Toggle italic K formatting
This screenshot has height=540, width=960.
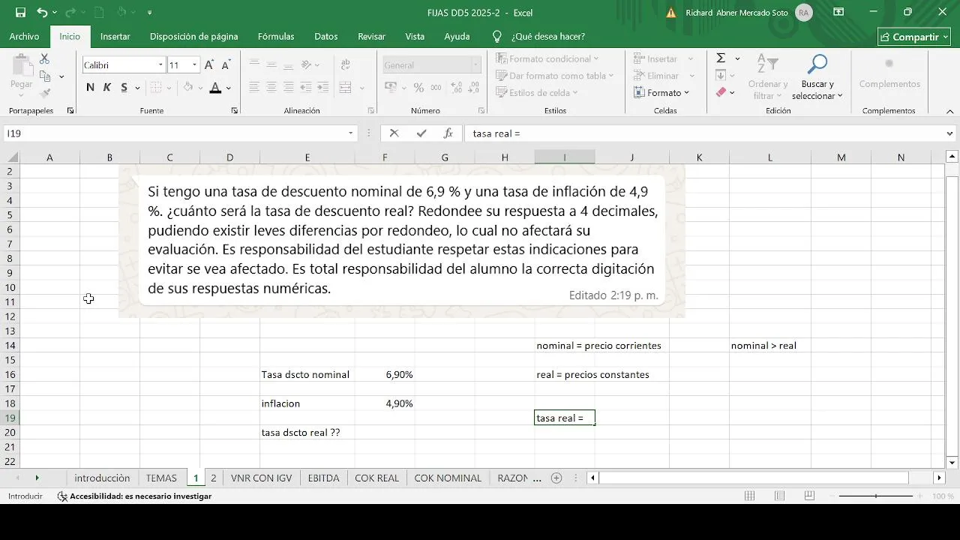coord(106,88)
